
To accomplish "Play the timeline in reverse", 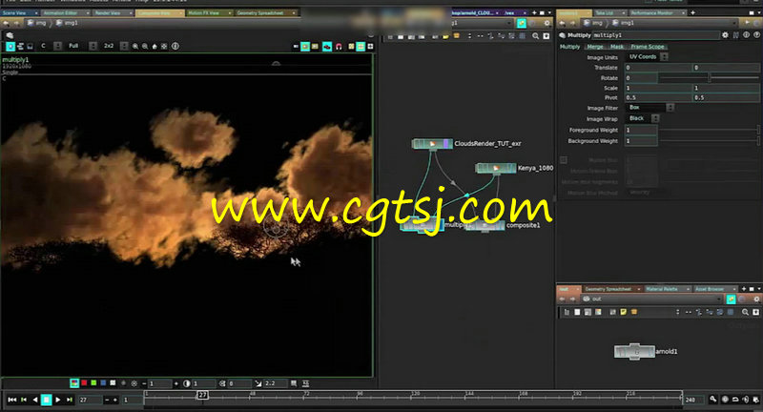I will coord(35,400).
